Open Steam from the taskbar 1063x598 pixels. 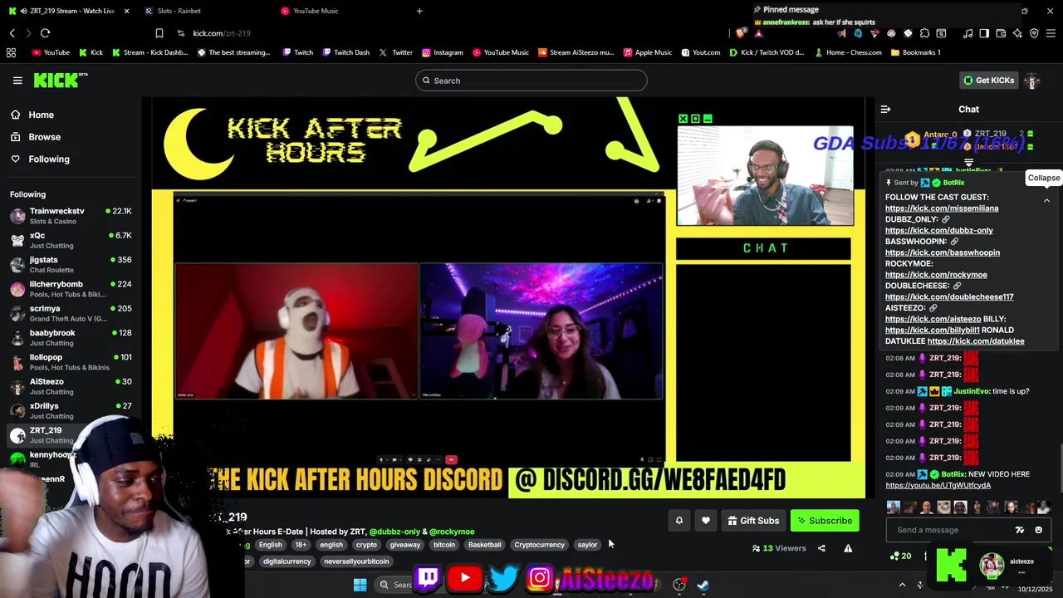[x=703, y=585]
